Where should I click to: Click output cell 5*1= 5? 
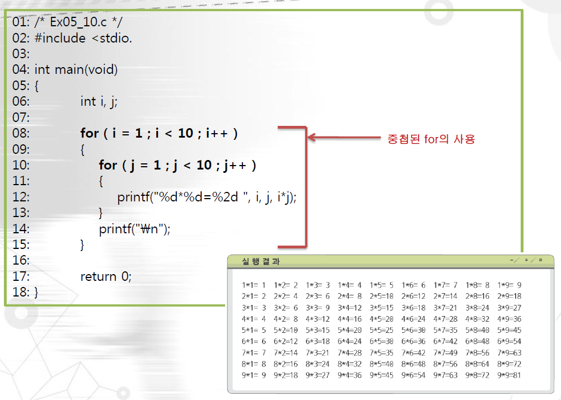254,330
